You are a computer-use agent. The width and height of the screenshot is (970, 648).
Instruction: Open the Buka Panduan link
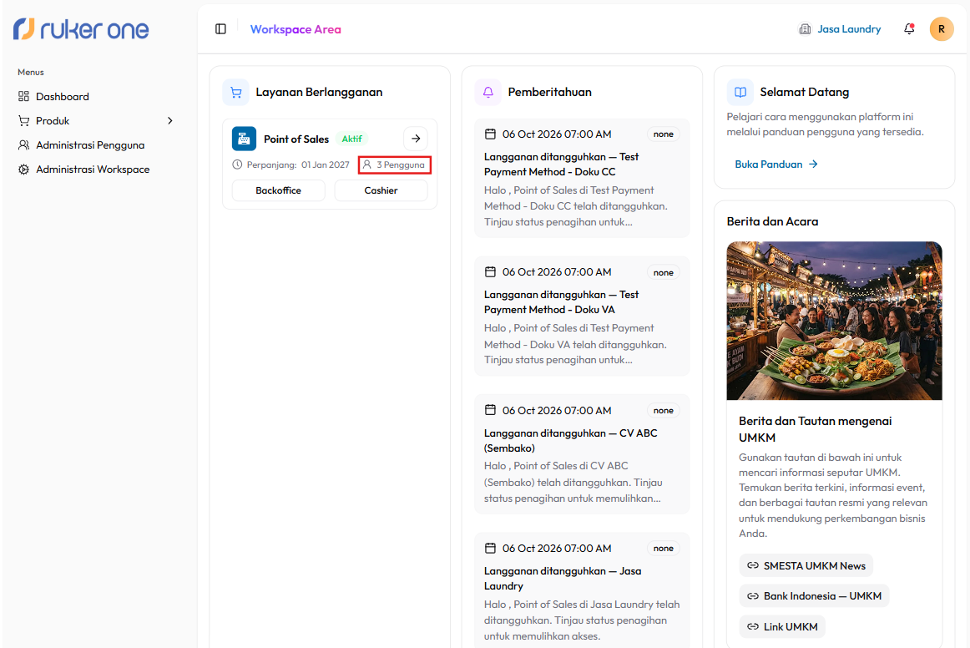coord(776,164)
